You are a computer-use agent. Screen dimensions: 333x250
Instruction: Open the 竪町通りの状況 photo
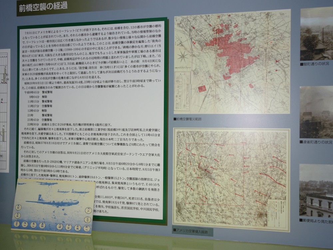[317, 34]
